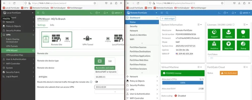This screenshot has width=252, height=100.
Task: Edit the IP/FQDN field 10.200.3.1
Action: (x=109, y=77)
